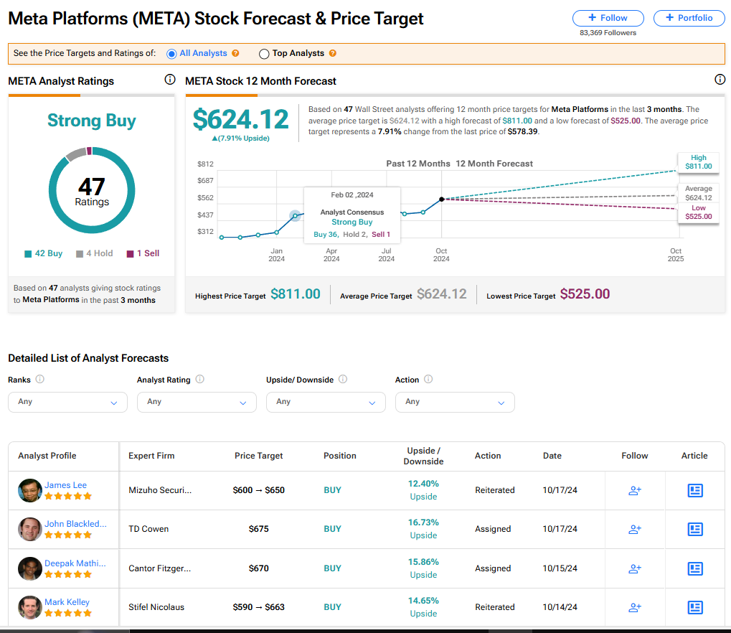Click orange help icon beside Top Analysts

332,53
